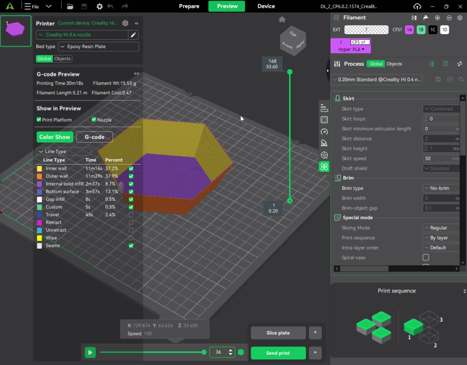467x365 pixels.
Task: Switch to the Device tab
Action: coord(266,6)
